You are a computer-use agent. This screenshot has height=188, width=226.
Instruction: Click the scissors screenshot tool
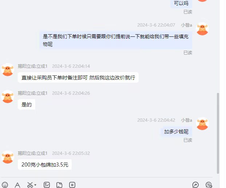pos(30,185)
